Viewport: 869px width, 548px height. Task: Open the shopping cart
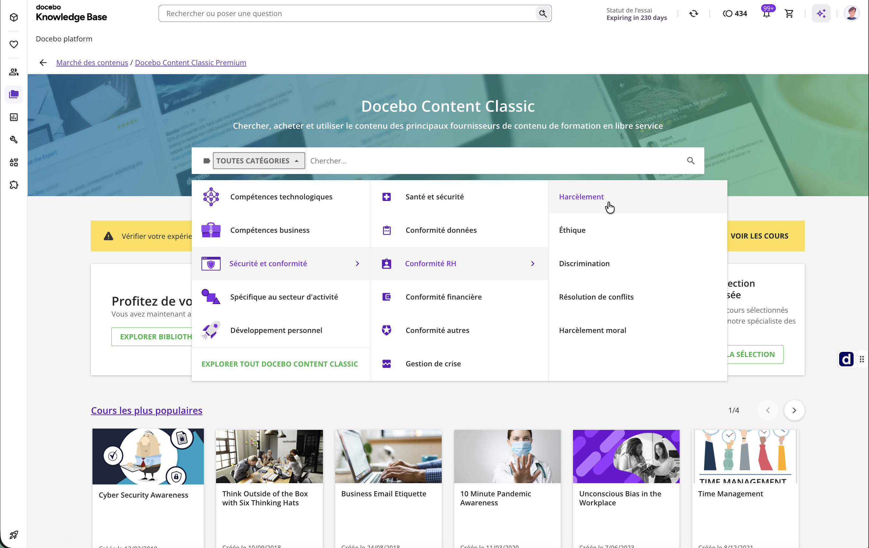pyautogui.click(x=789, y=14)
